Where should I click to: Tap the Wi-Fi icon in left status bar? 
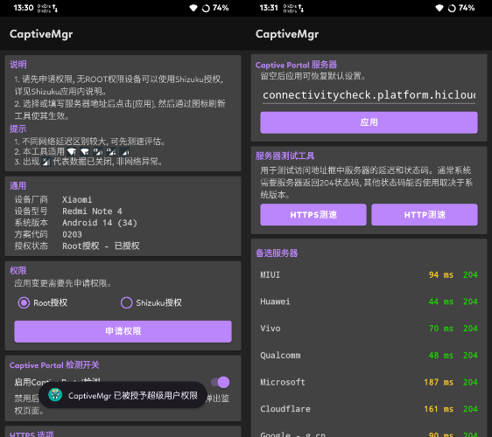click(x=193, y=8)
